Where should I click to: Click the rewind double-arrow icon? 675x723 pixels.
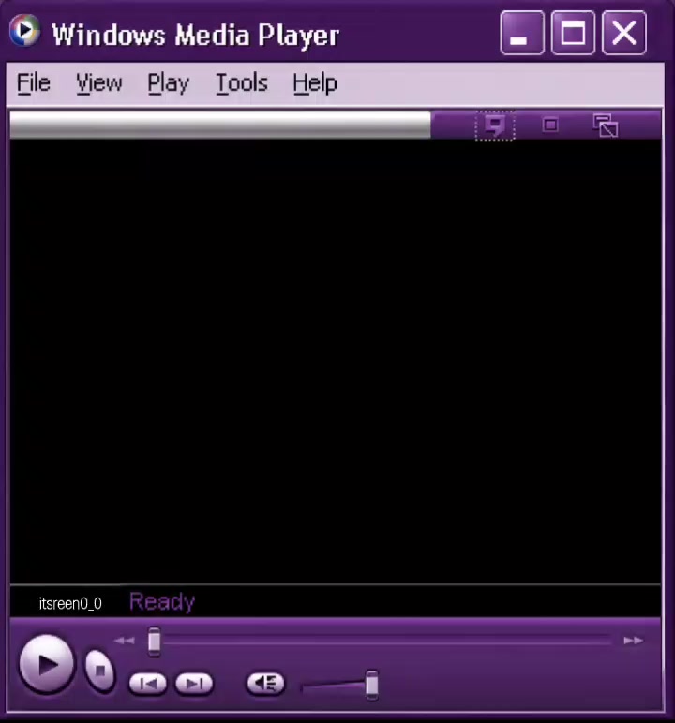point(124,640)
